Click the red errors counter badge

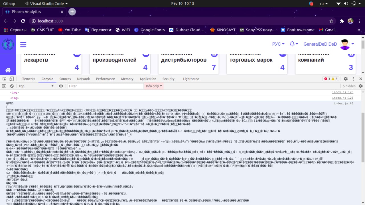(327, 79)
